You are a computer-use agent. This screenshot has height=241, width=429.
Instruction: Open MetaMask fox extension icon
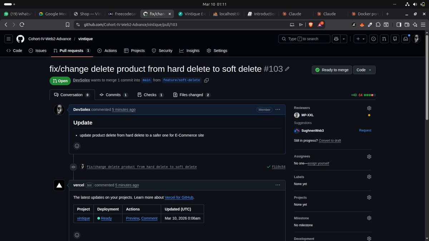click(362, 25)
